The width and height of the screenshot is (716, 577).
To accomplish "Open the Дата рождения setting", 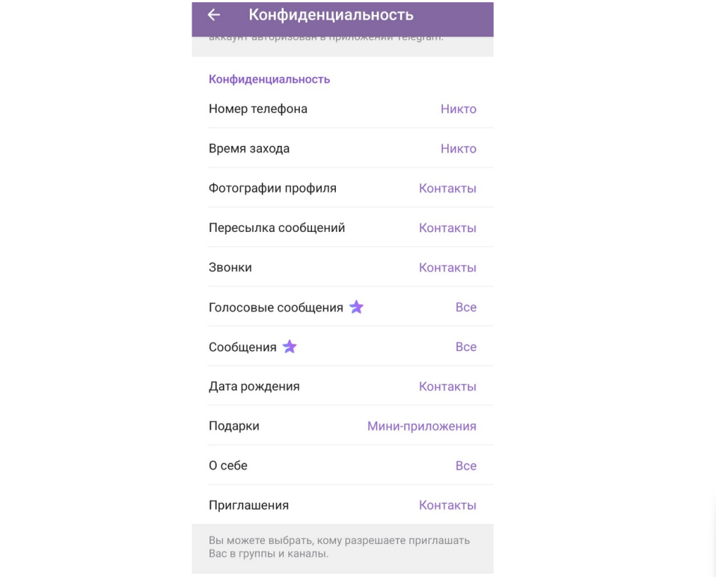I will click(343, 386).
